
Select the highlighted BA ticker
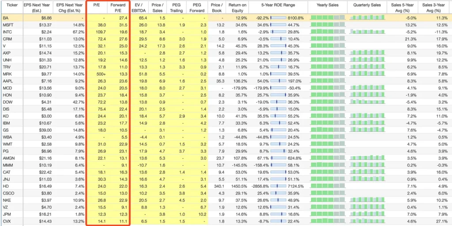(x=5, y=18)
